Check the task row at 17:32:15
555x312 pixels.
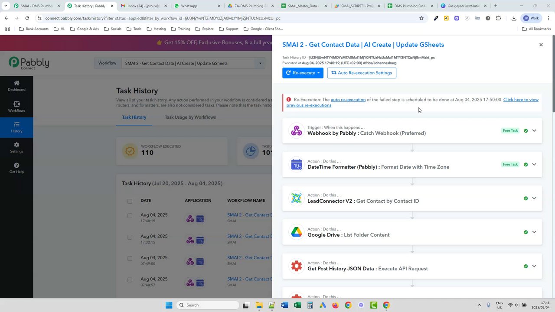pos(130,237)
